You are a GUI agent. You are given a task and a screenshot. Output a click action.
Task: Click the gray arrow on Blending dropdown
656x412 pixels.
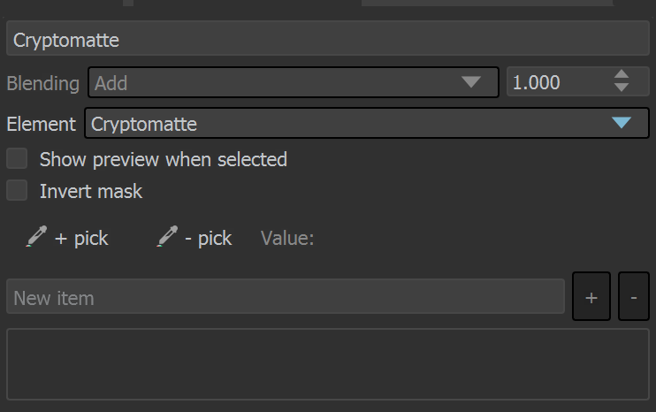coord(471,82)
